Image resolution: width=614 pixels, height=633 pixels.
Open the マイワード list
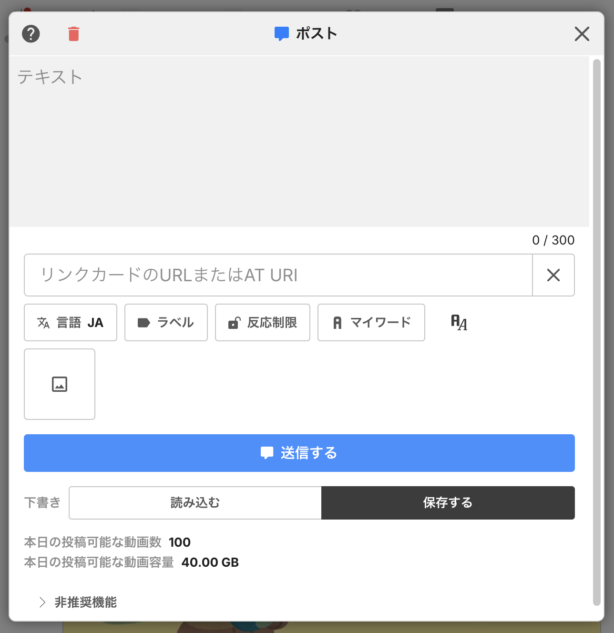coord(371,323)
